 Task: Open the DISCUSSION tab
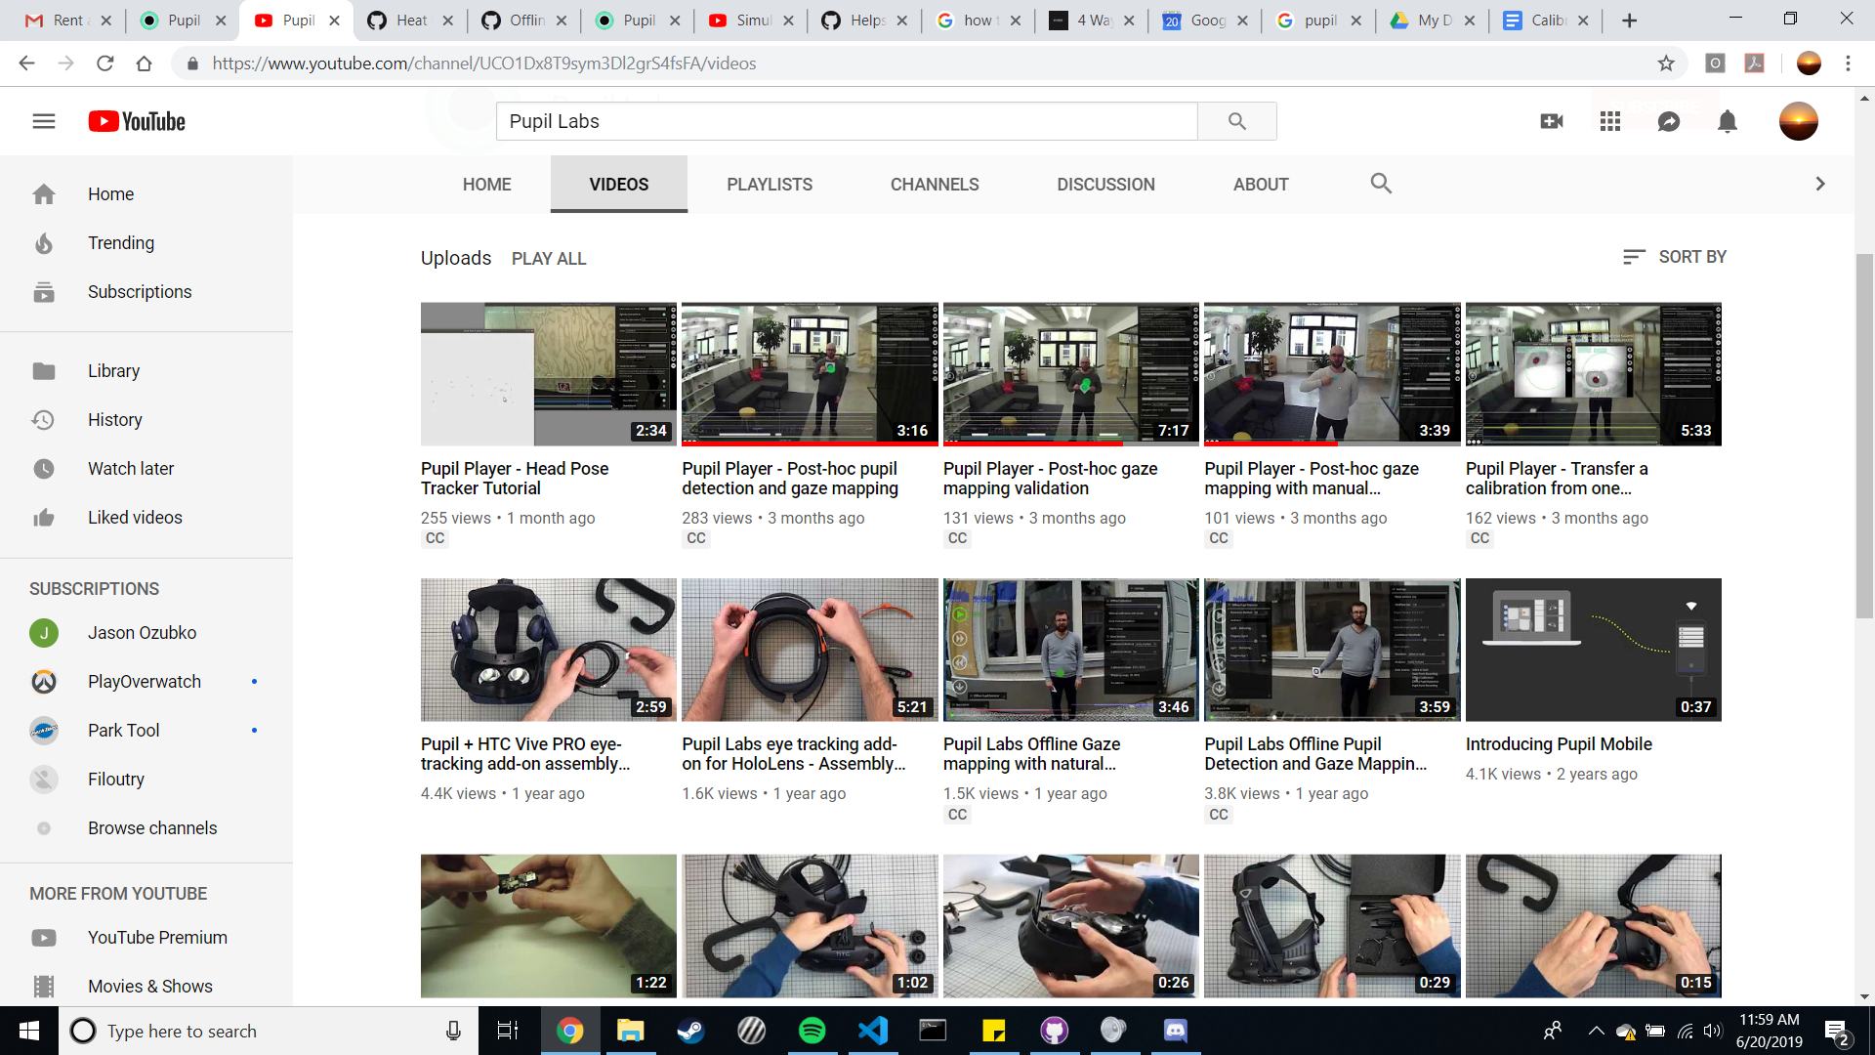1105,185
